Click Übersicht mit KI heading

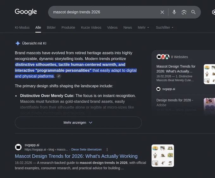tap(34, 43)
